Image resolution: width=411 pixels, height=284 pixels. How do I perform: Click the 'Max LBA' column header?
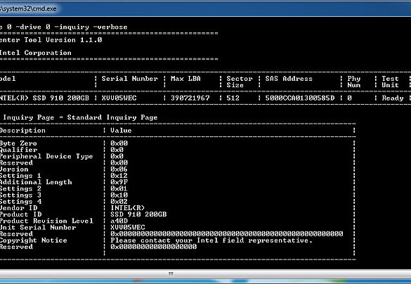[185, 79]
